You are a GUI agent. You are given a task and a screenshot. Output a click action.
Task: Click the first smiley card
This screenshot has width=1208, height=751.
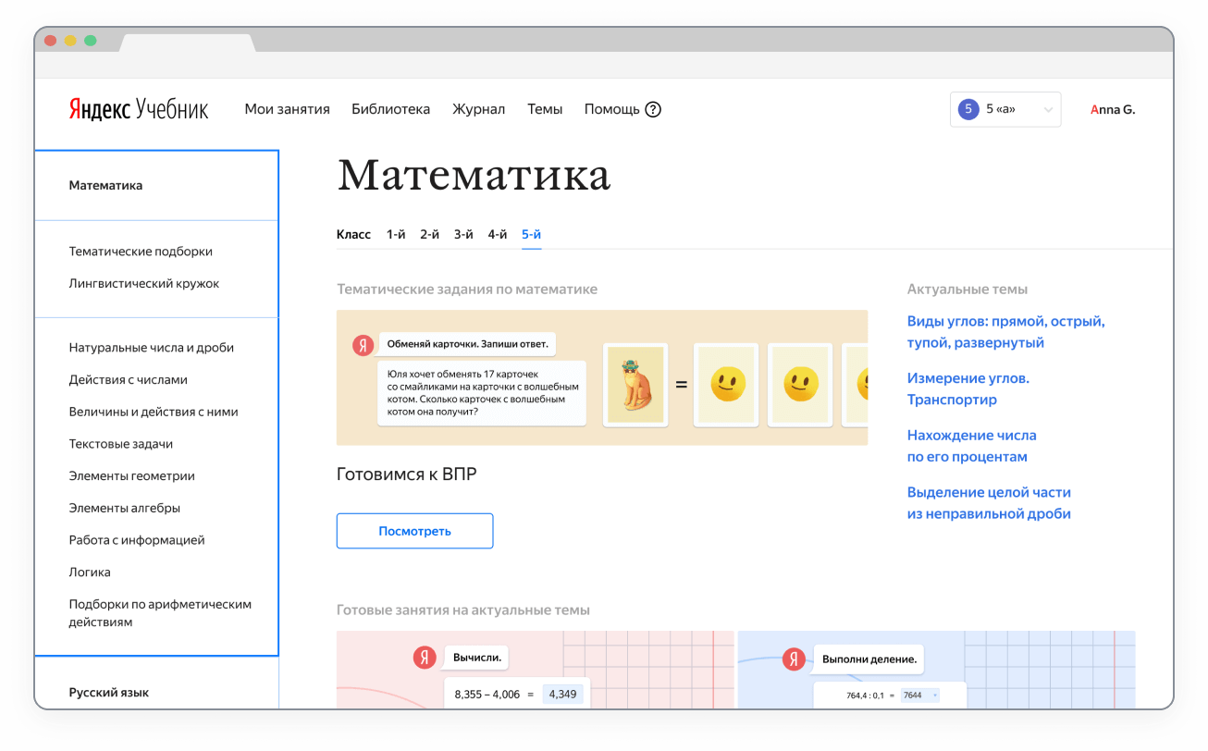[x=727, y=385]
